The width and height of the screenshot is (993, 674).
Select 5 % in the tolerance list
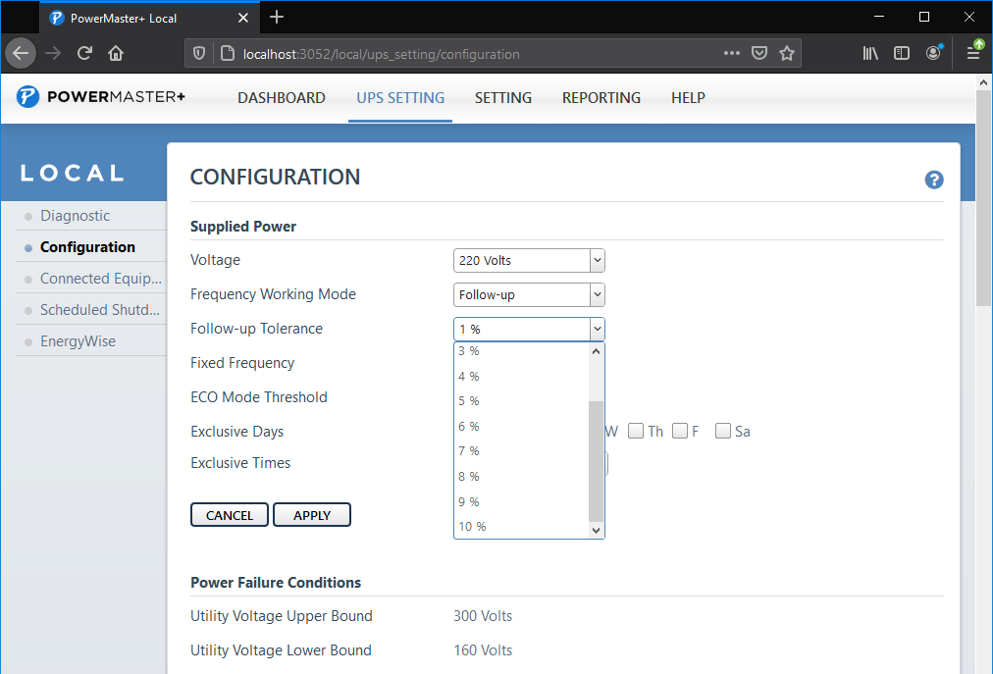469,401
